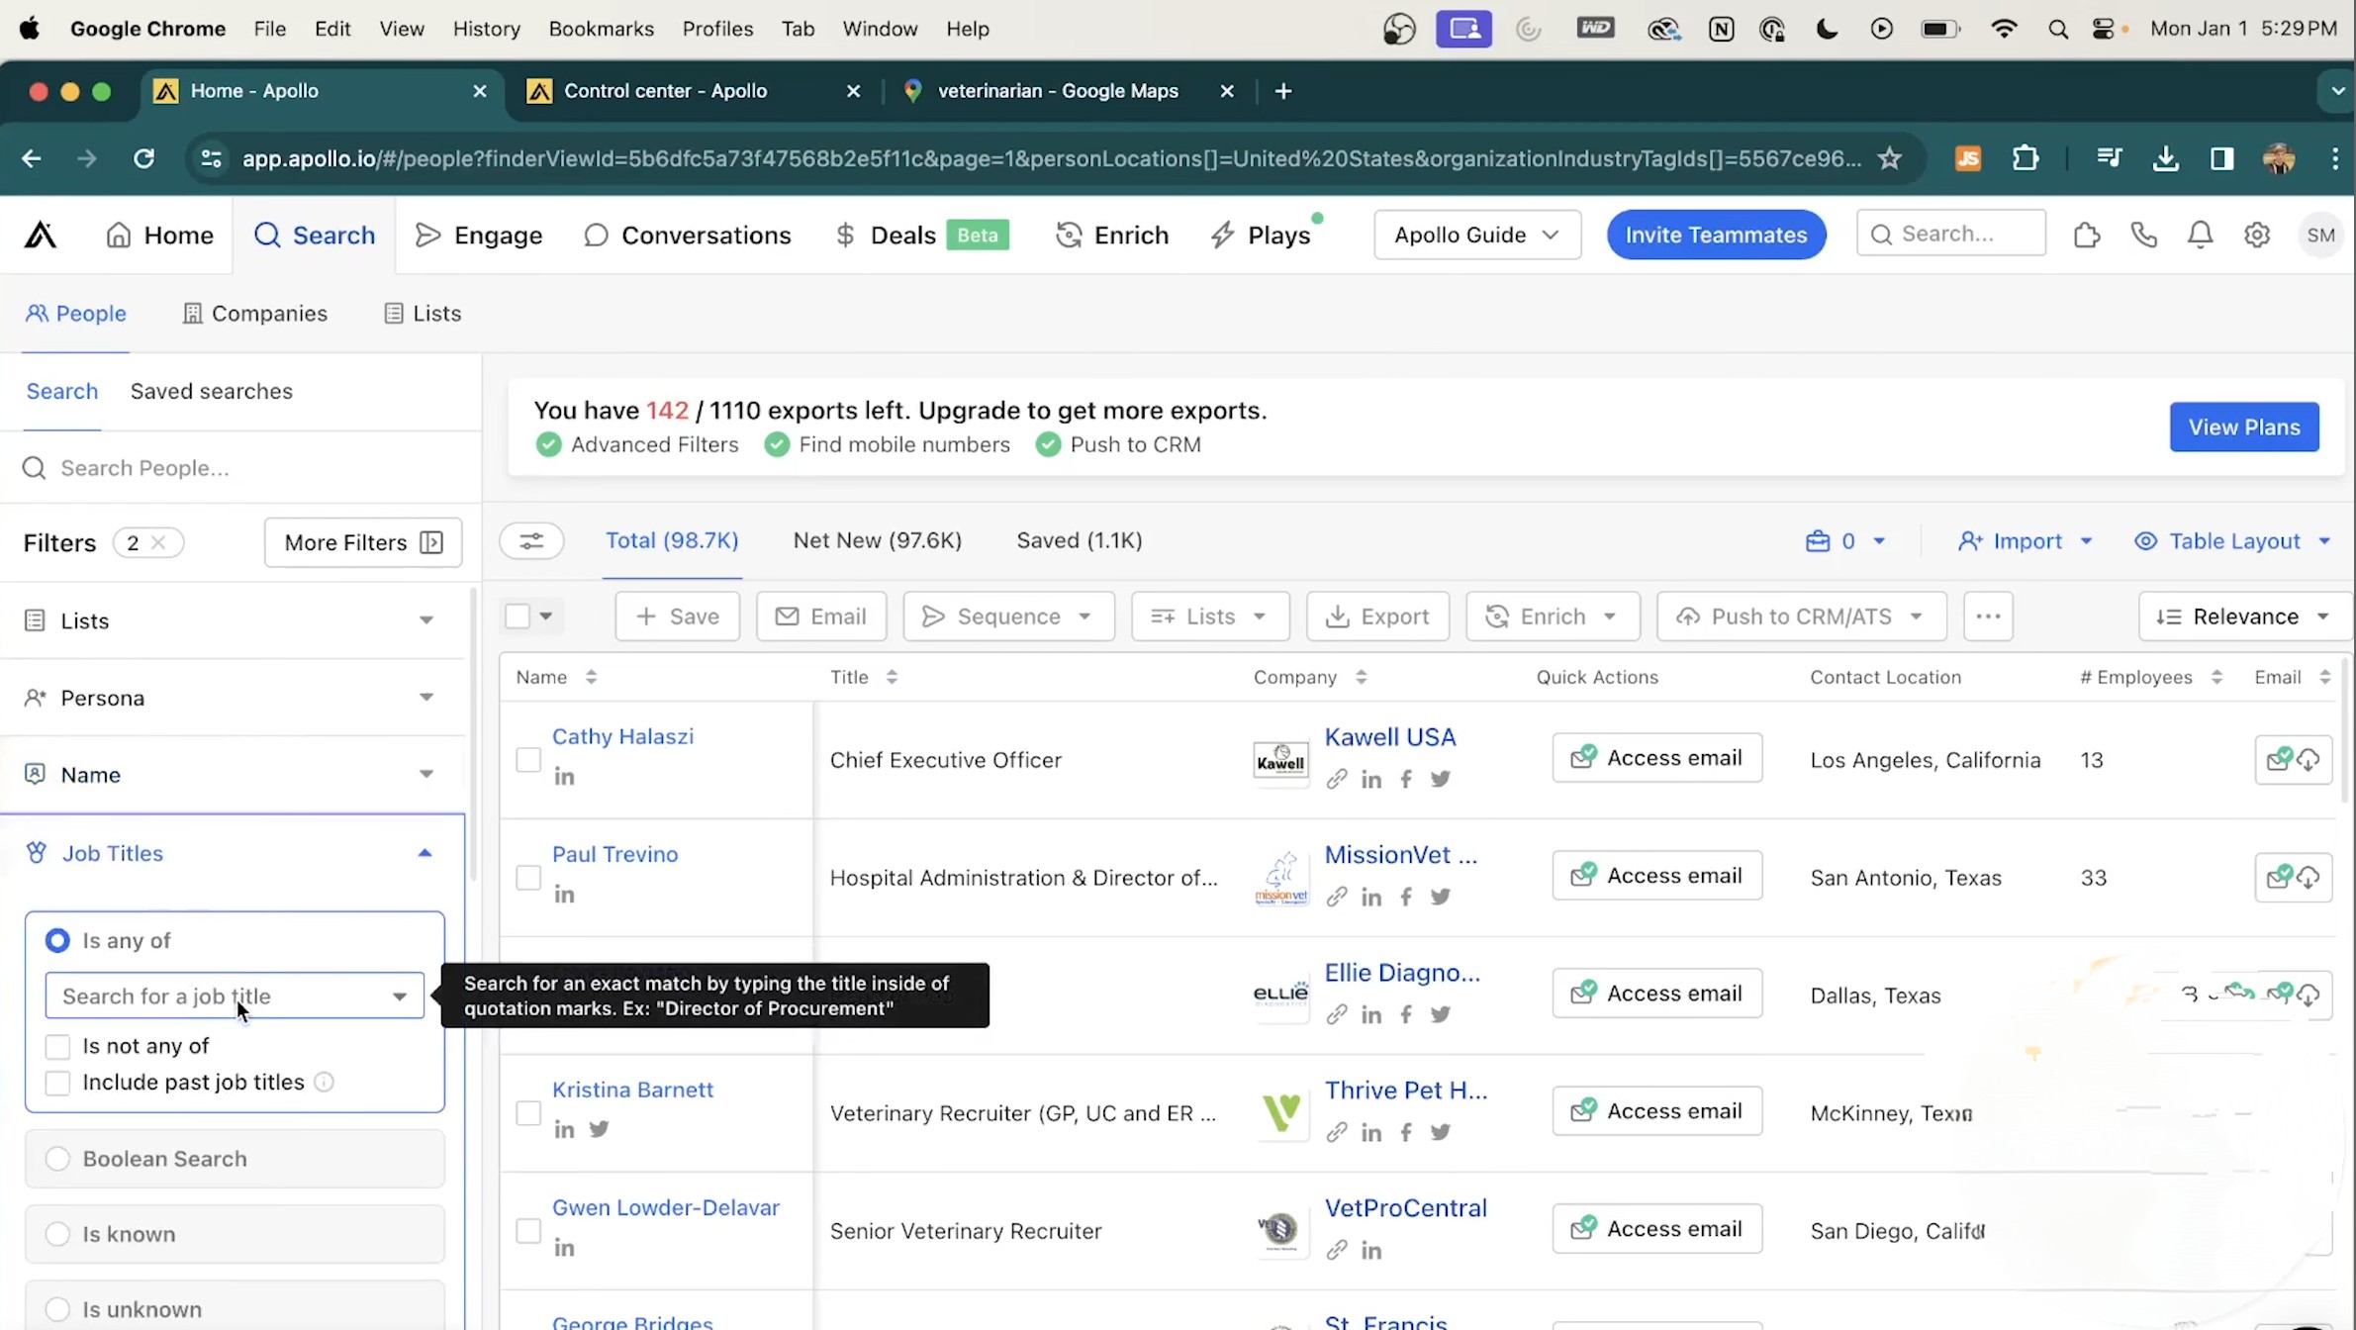The height and width of the screenshot is (1330, 2356).
Task: Bookmark this page with star icon
Action: click(1889, 158)
